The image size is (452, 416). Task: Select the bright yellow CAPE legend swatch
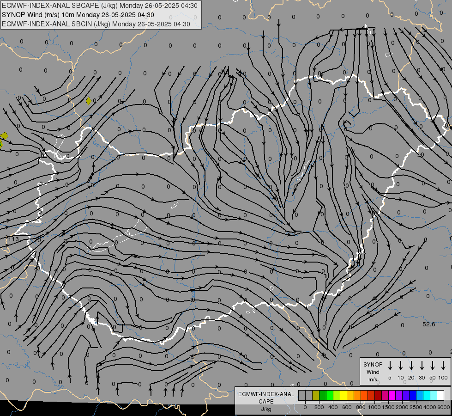[x=344, y=396]
